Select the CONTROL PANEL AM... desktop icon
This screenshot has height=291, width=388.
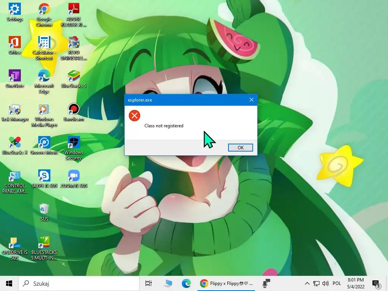(x=15, y=181)
